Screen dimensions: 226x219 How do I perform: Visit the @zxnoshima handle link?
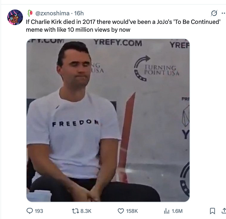[52, 13]
